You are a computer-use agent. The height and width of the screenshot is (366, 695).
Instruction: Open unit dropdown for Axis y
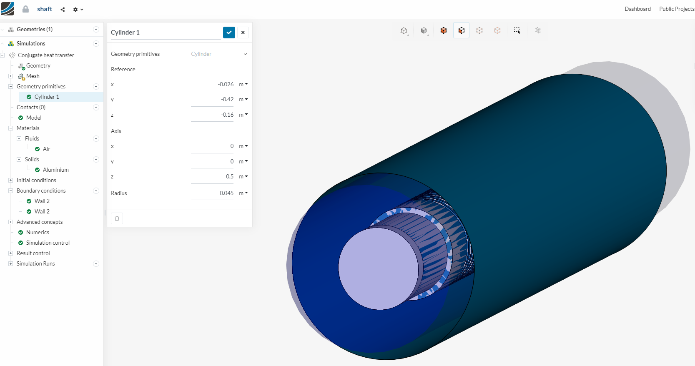(x=243, y=161)
